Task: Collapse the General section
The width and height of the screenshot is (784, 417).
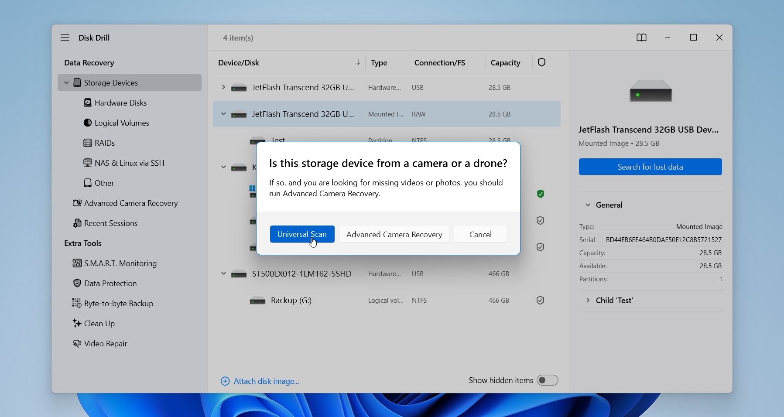Action: [x=588, y=205]
